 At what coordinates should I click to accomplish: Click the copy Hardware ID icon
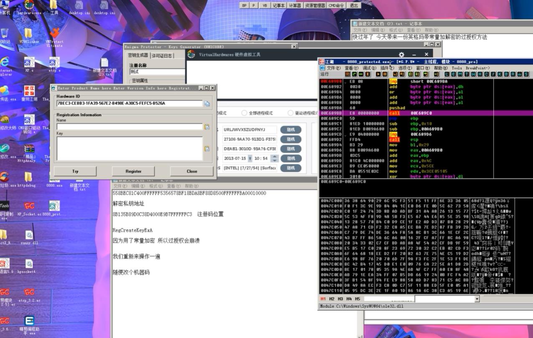207,104
